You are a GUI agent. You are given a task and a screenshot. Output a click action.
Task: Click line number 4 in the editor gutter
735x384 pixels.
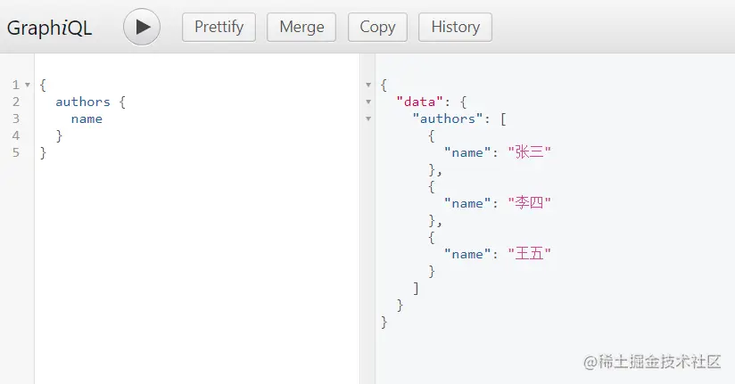click(16, 135)
